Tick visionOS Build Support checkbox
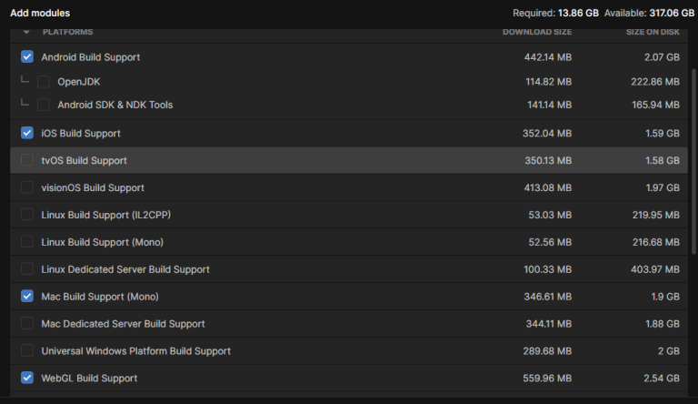Viewport: 698px width, 404px height. 26,187
